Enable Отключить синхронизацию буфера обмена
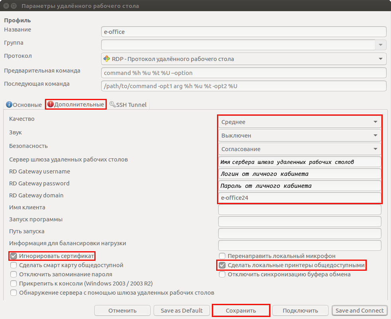 pos(222,274)
